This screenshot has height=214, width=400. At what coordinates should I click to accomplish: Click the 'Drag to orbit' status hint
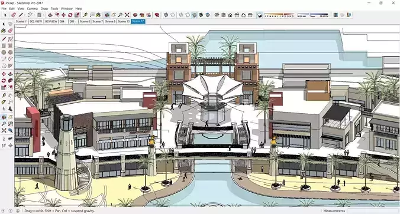click(59, 210)
